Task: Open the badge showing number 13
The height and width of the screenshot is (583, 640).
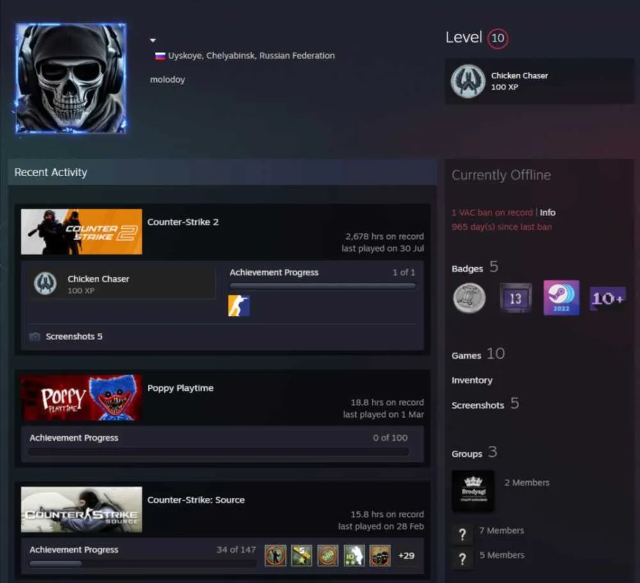Action: [515, 298]
